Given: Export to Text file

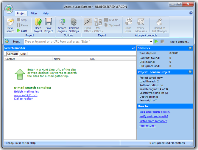Looking at the screenshot, I should tap(111, 20).
